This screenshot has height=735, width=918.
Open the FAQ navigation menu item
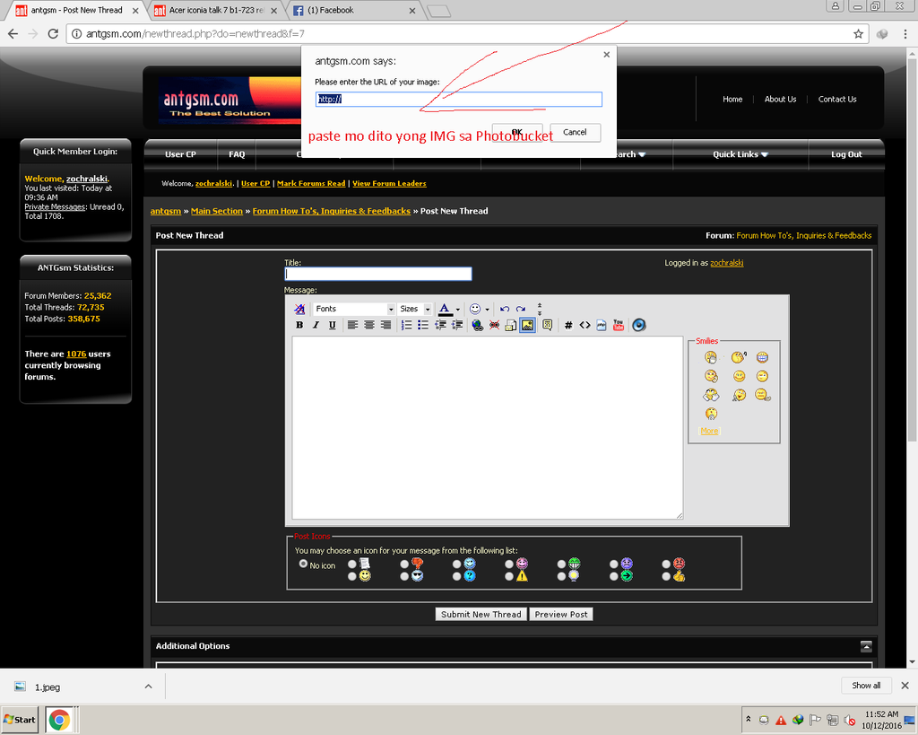click(237, 154)
